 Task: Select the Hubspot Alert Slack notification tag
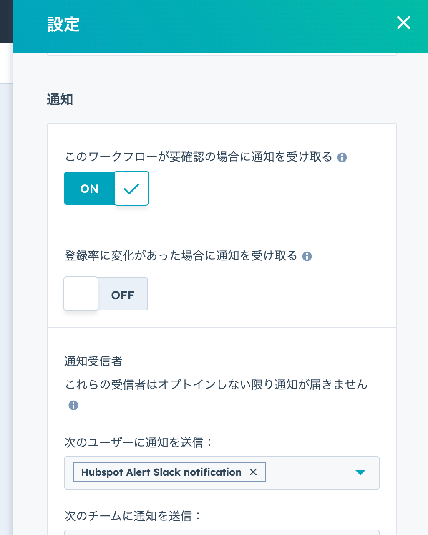[x=161, y=472]
